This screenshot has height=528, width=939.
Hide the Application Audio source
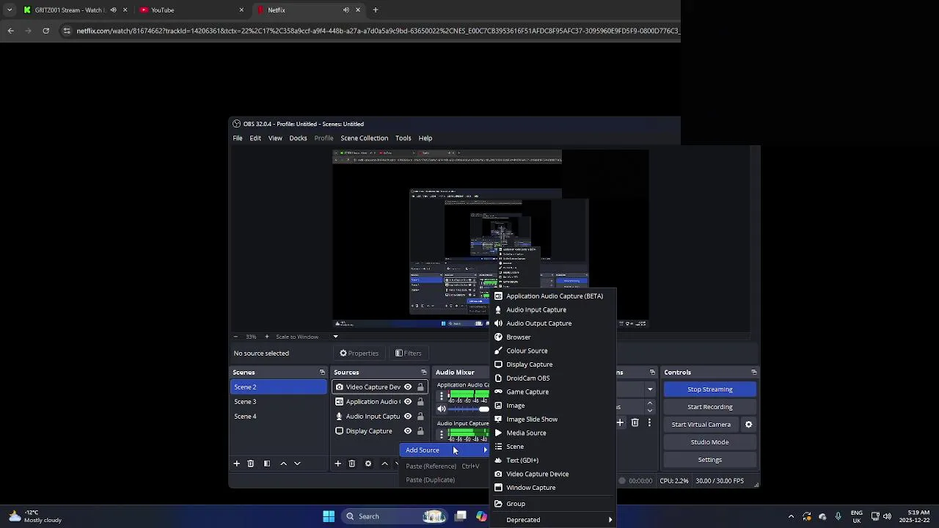point(408,402)
